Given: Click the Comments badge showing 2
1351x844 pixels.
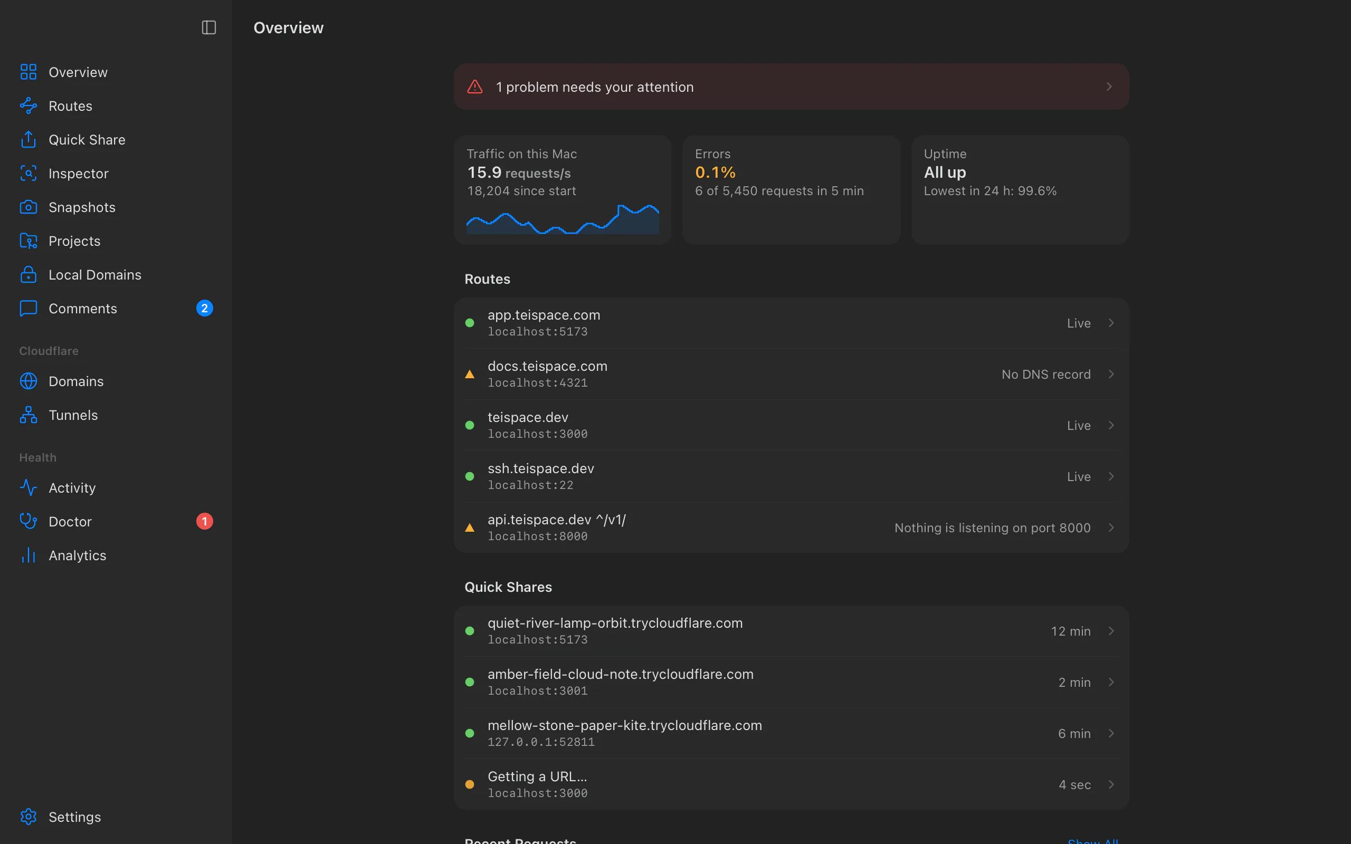Looking at the screenshot, I should click(x=204, y=308).
